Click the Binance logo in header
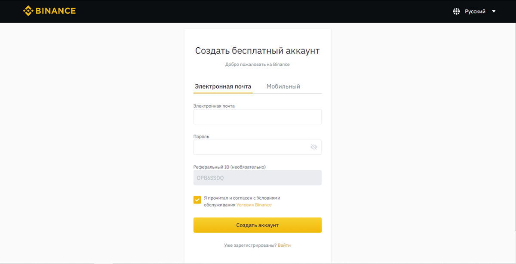This screenshot has height=264, width=516. [x=49, y=11]
